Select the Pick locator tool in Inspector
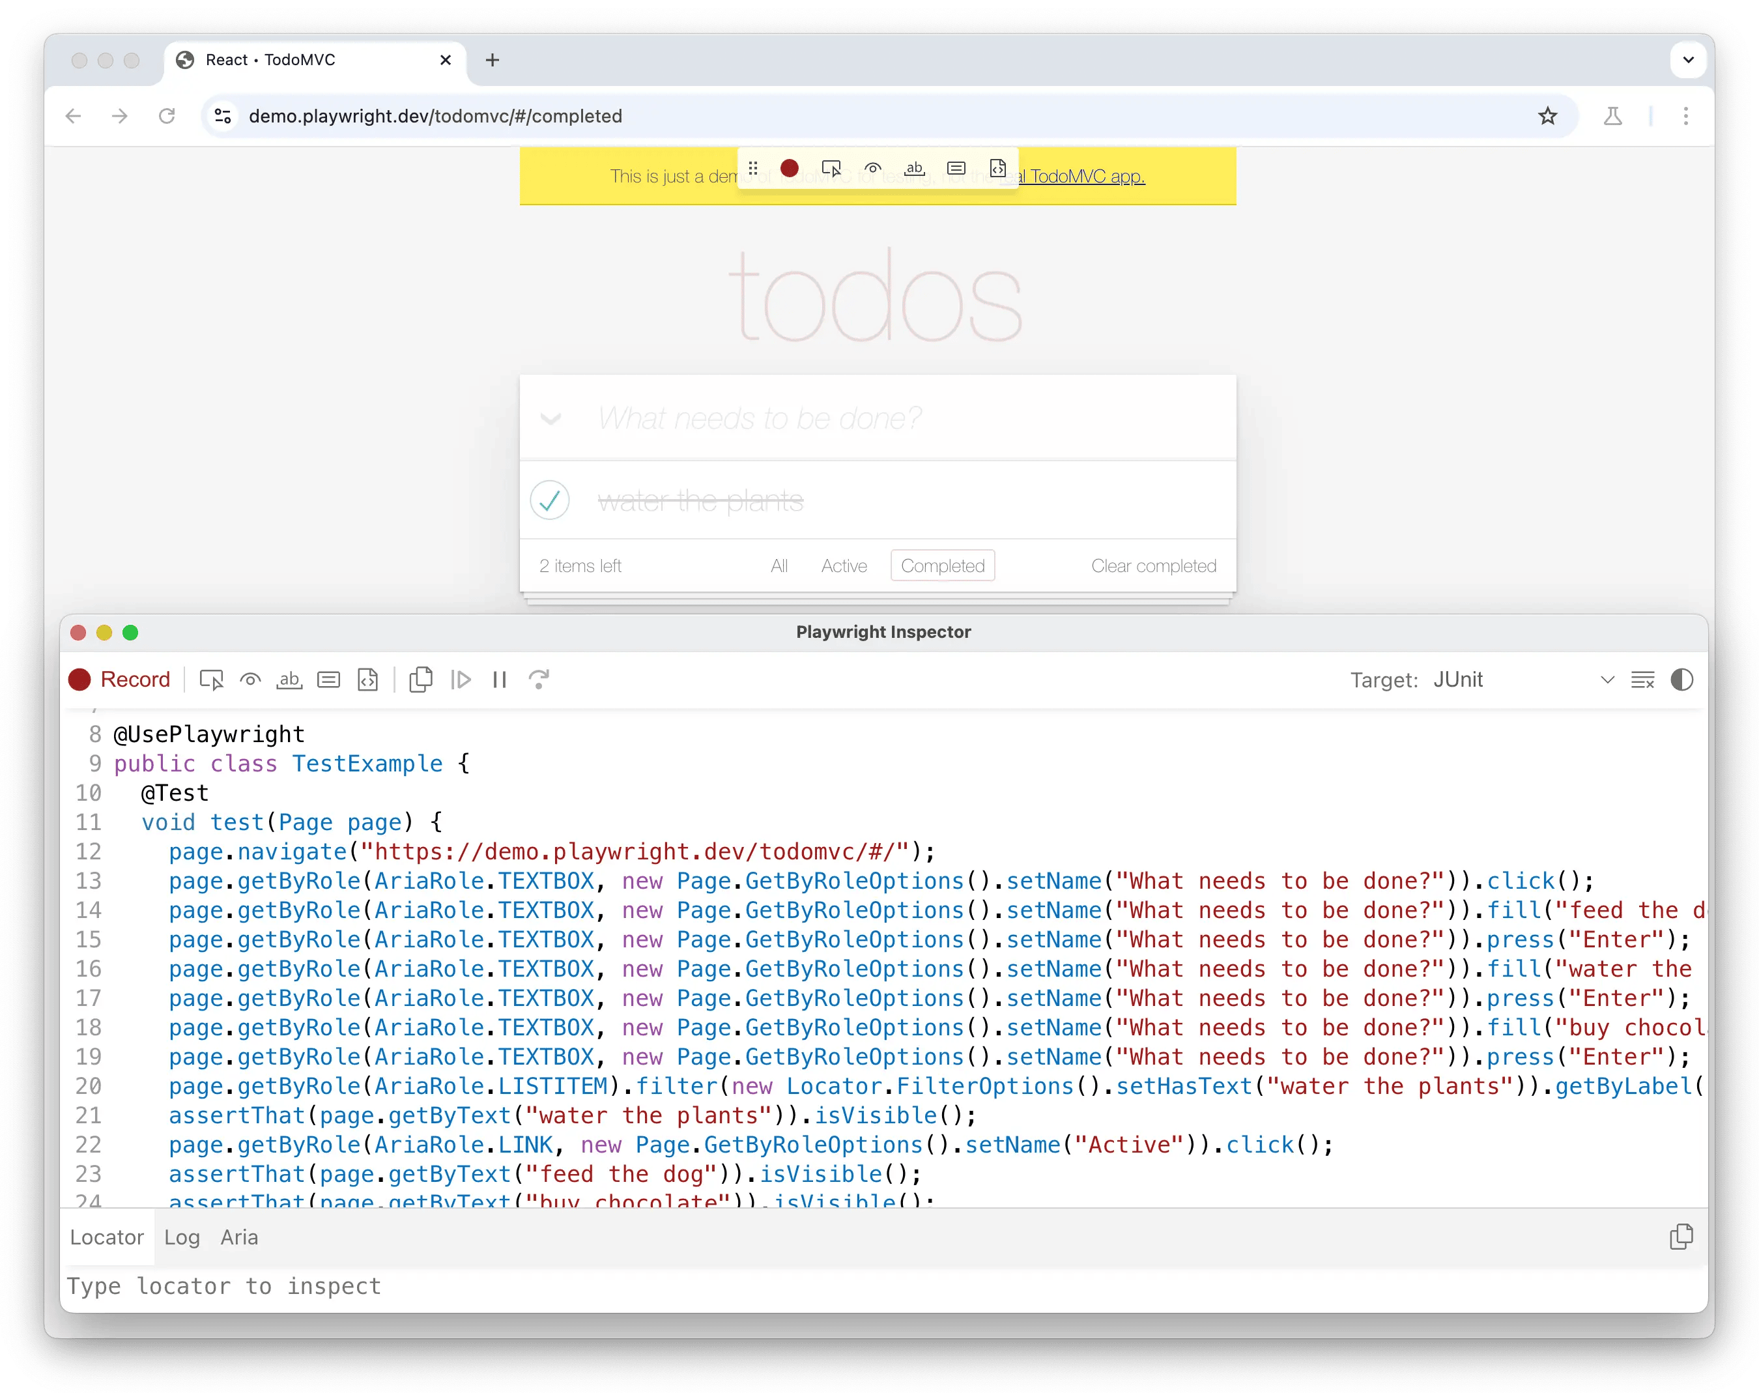 click(x=211, y=680)
